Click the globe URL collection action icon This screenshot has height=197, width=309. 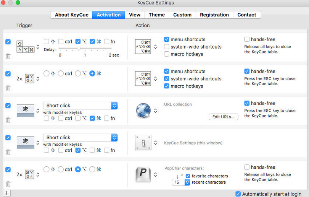(x=143, y=111)
